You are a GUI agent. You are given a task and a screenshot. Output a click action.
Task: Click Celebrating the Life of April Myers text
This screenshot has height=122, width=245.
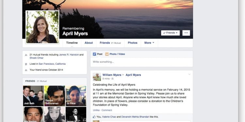click(x=114, y=85)
